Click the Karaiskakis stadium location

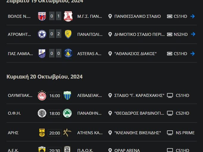coord(139,95)
